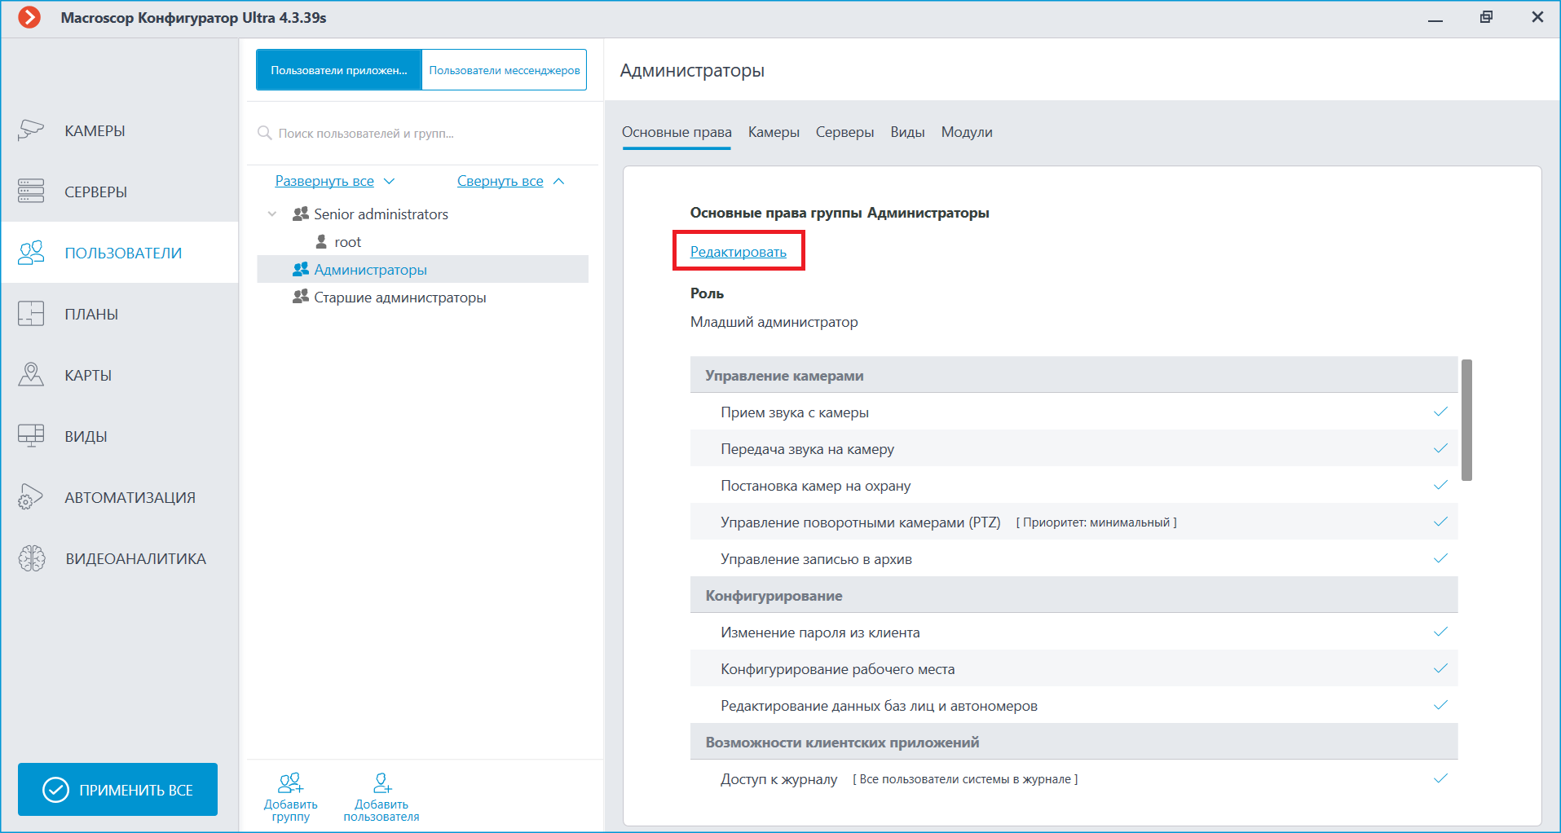This screenshot has height=833, width=1561.
Task: Open the Модули rights tab
Action: tap(967, 132)
